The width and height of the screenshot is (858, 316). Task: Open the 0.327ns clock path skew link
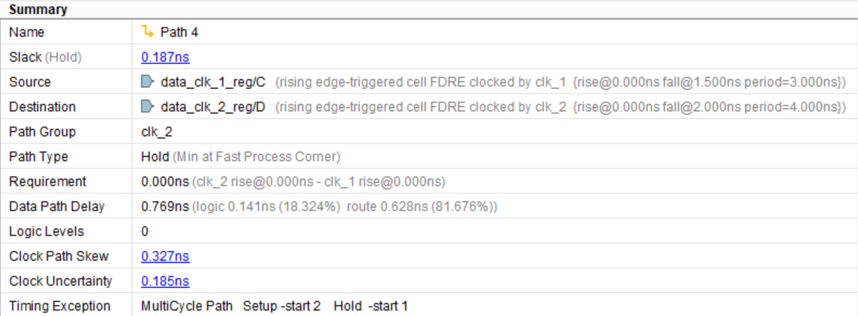165,256
